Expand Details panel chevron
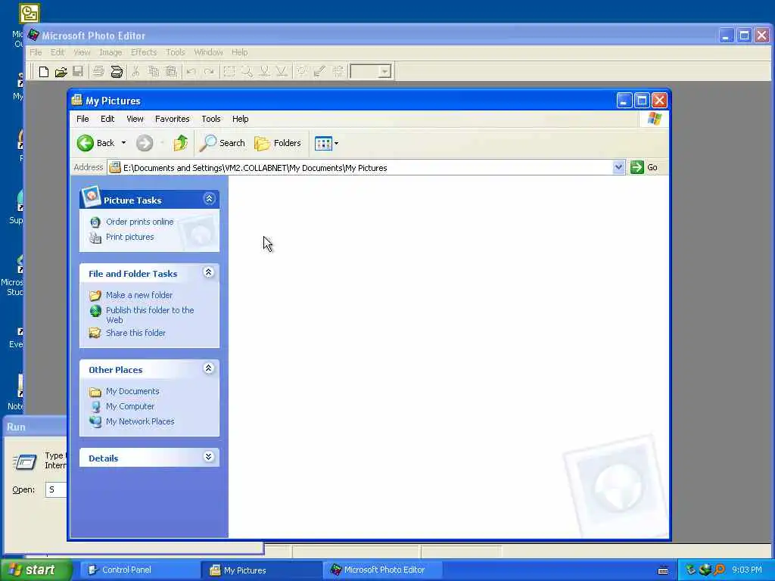 click(x=209, y=456)
